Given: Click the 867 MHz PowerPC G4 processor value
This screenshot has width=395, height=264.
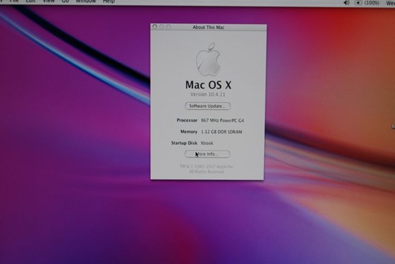Looking at the screenshot, I should click(222, 120).
